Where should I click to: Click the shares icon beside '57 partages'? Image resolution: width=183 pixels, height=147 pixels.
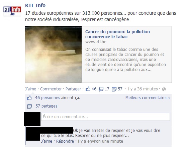[x=29, y=106]
